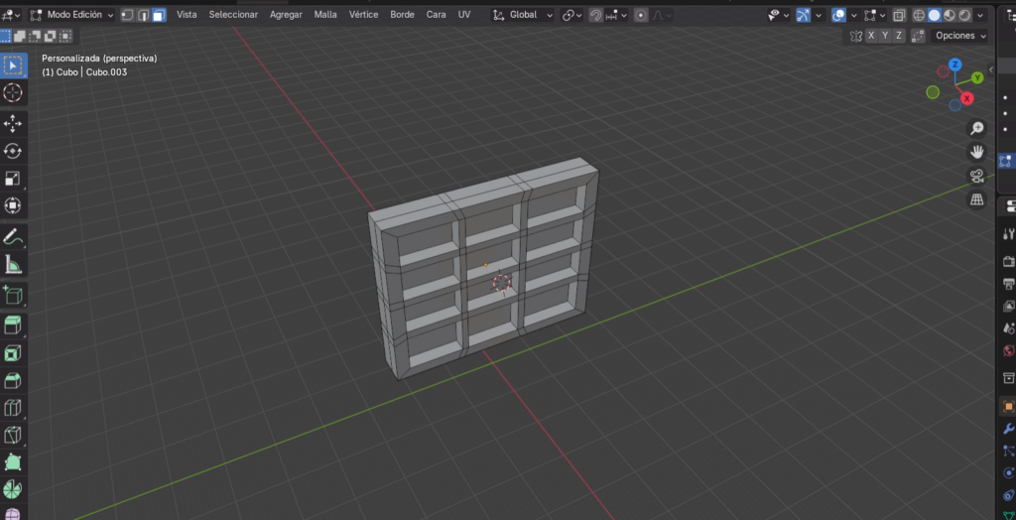Select the Measure tool
This screenshot has width=1016, height=520.
[x=13, y=264]
